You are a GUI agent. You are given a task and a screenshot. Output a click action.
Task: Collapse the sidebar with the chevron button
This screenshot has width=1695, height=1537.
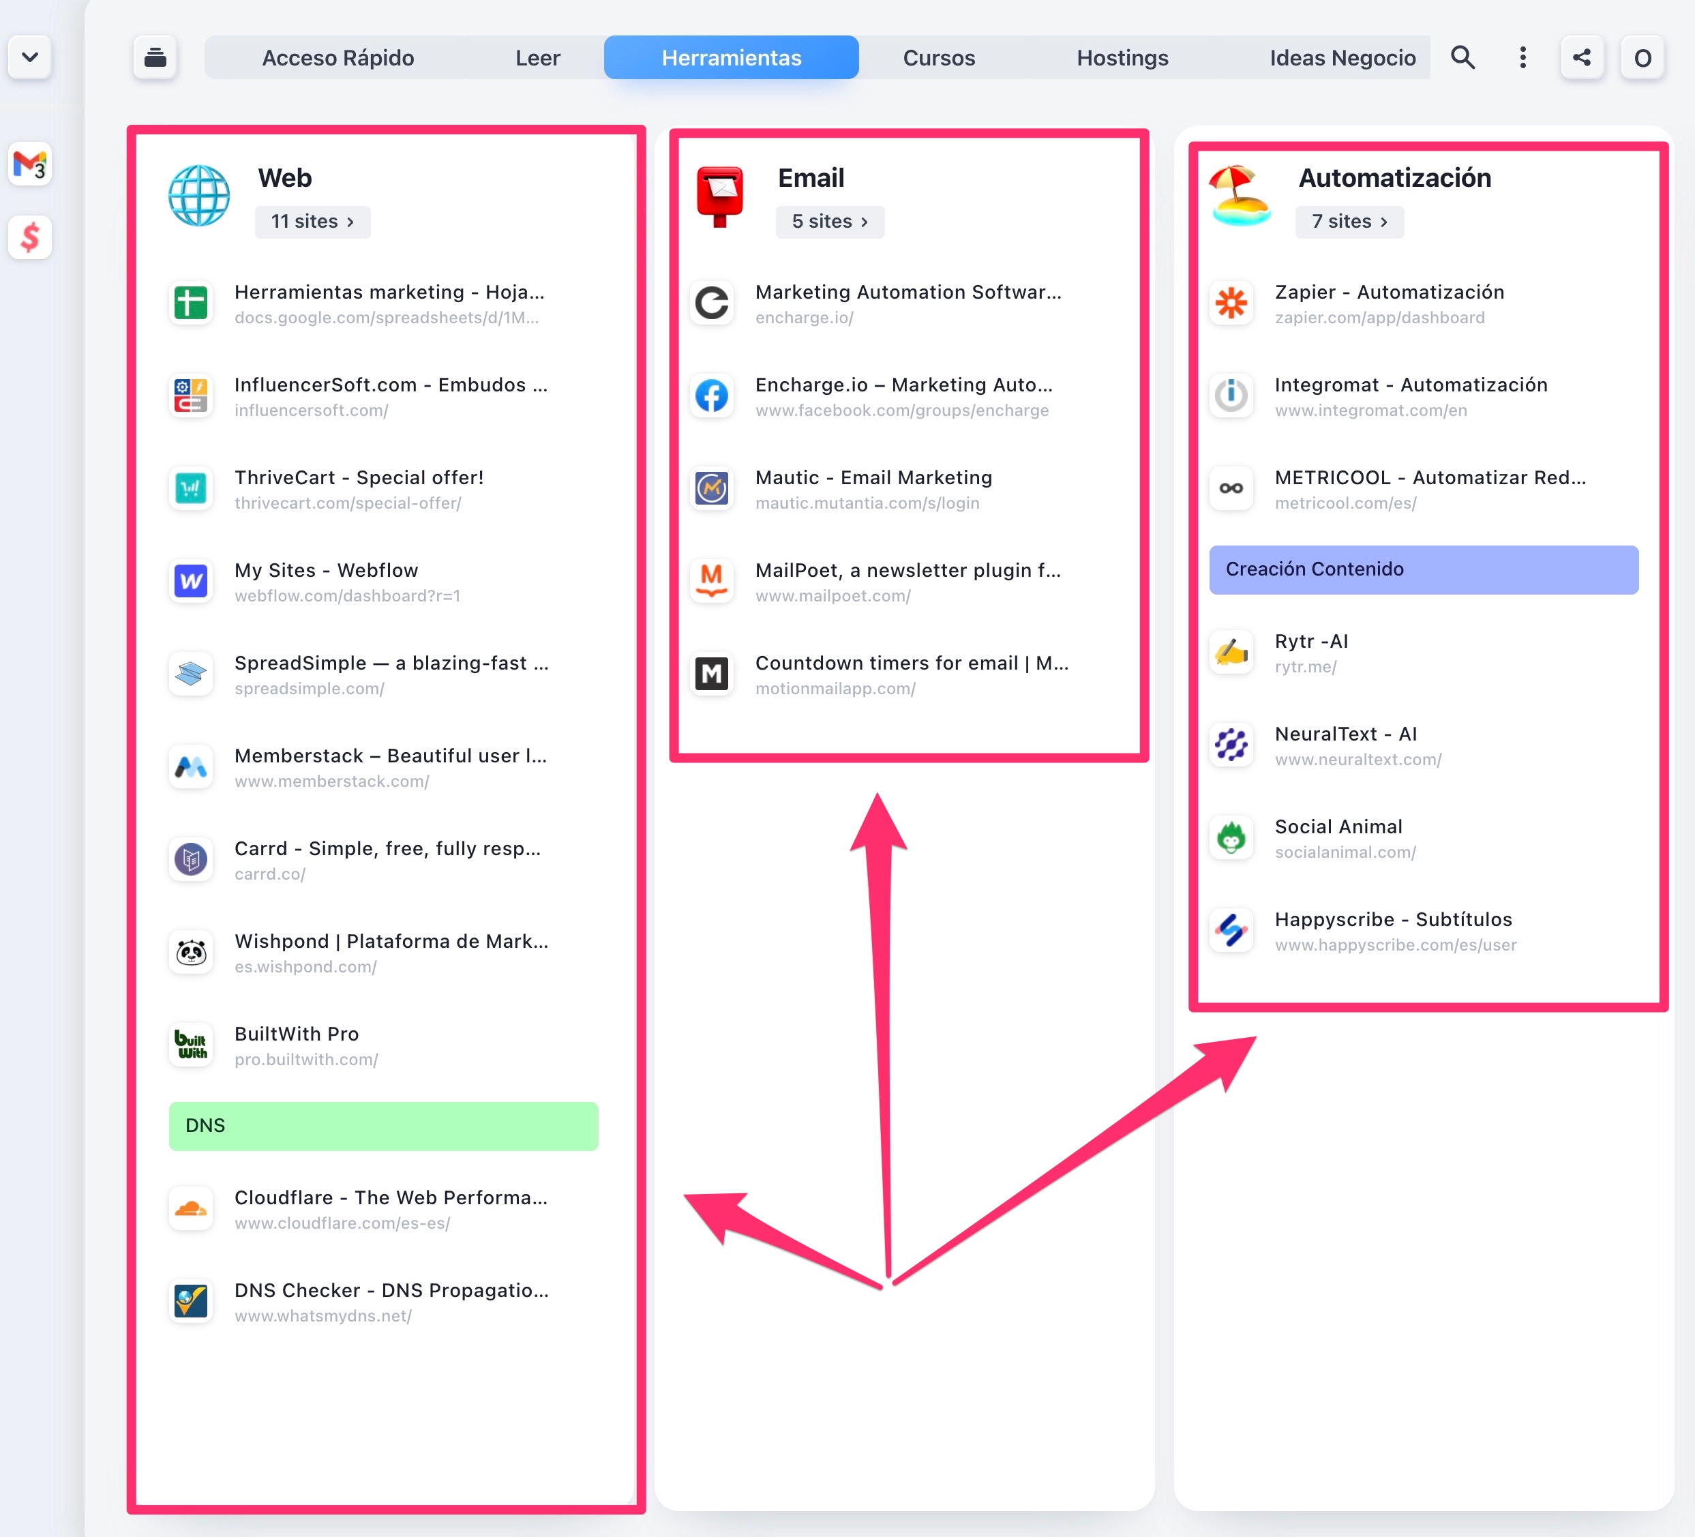pos(30,57)
